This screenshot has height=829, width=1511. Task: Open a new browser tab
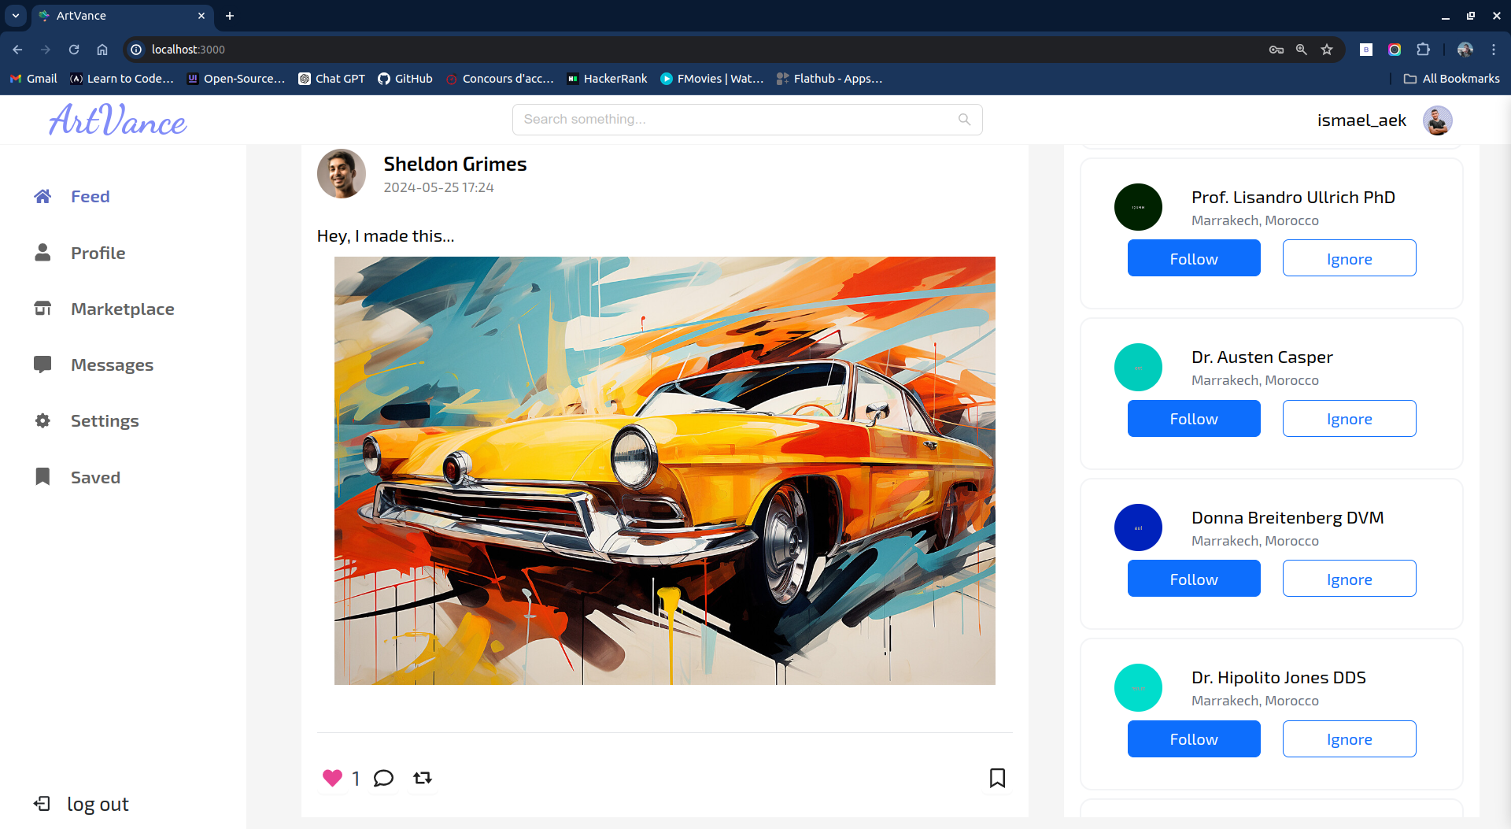[x=230, y=16]
